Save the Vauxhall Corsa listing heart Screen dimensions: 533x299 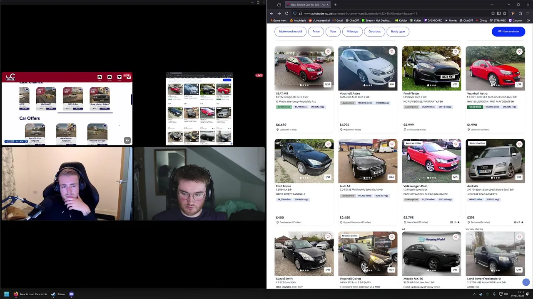(x=392, y=237)
